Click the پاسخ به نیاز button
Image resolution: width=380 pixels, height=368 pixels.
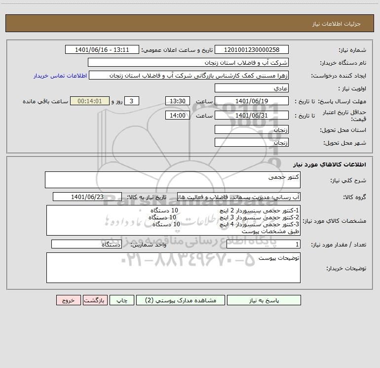tap(264, 300)
